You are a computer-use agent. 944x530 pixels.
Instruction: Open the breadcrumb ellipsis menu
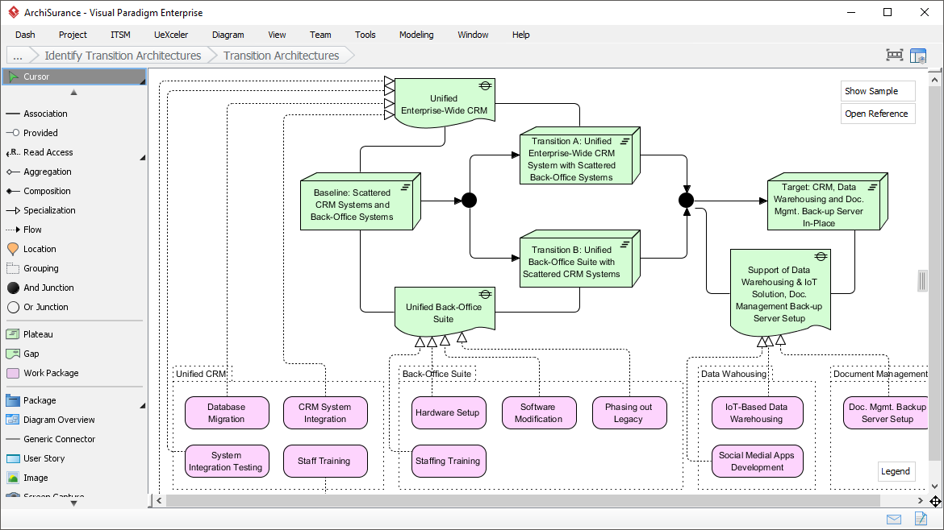(17, 55)
